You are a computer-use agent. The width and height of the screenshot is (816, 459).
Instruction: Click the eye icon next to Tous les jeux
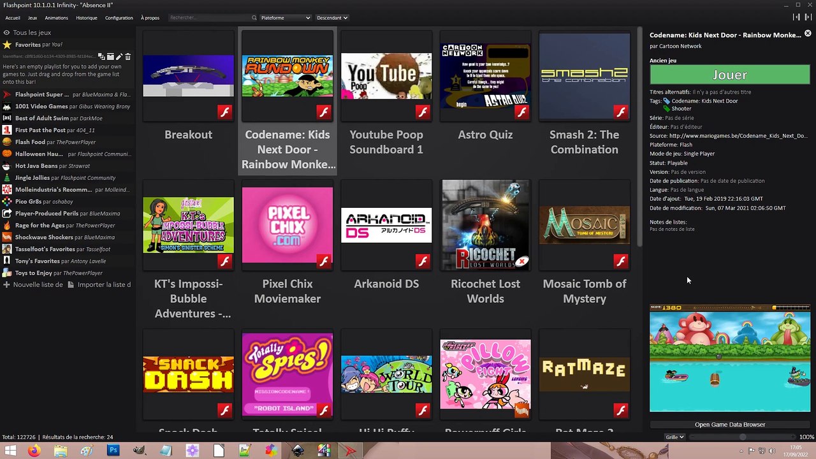6,33
